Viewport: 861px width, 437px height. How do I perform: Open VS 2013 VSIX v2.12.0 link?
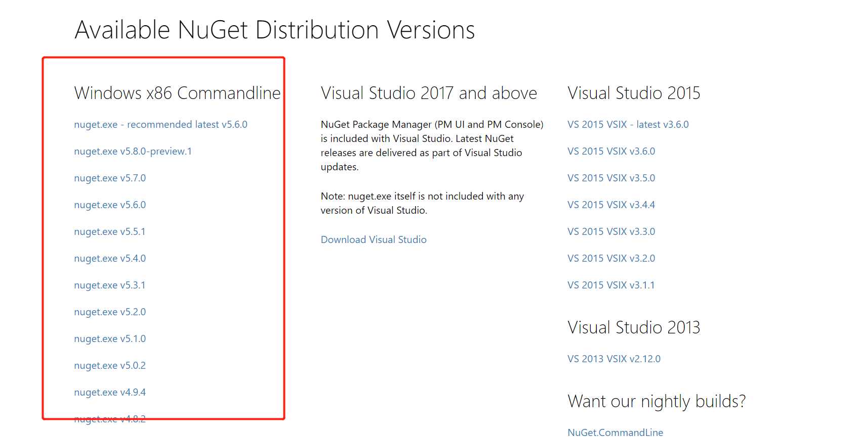click(614, 359)
